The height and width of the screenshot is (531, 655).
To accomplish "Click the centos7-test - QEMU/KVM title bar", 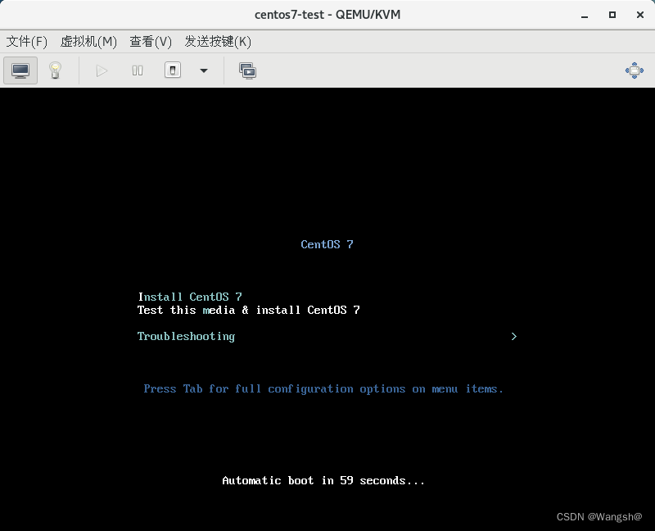I will pos(327,15).
